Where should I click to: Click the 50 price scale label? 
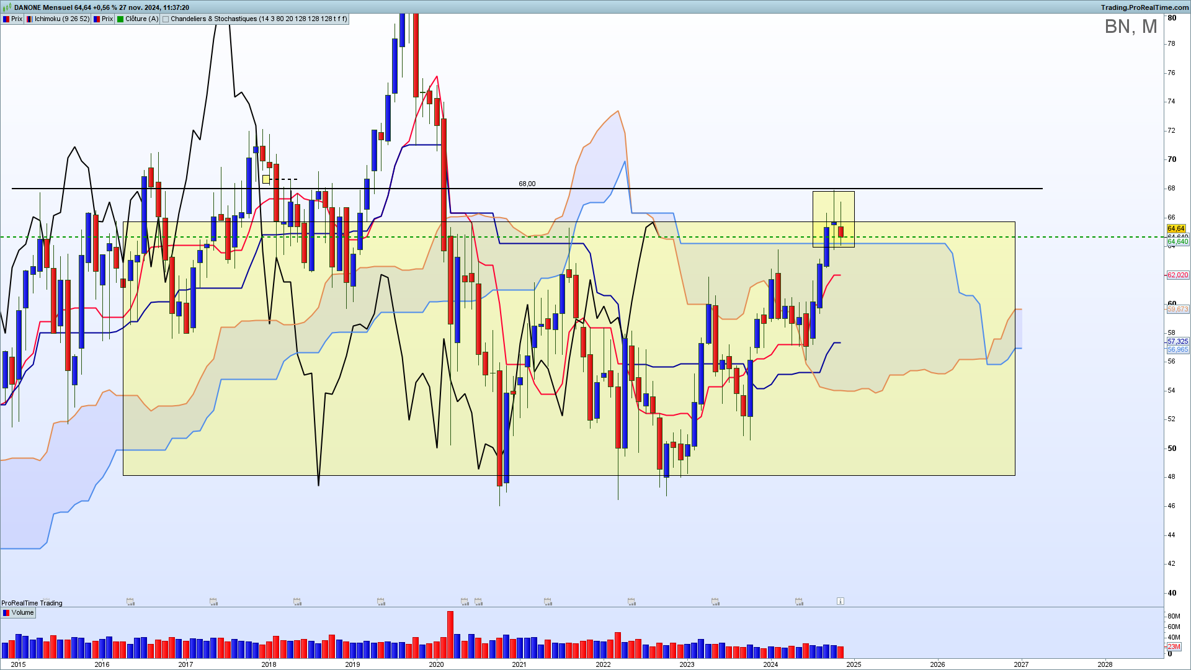pos(1172,449)
